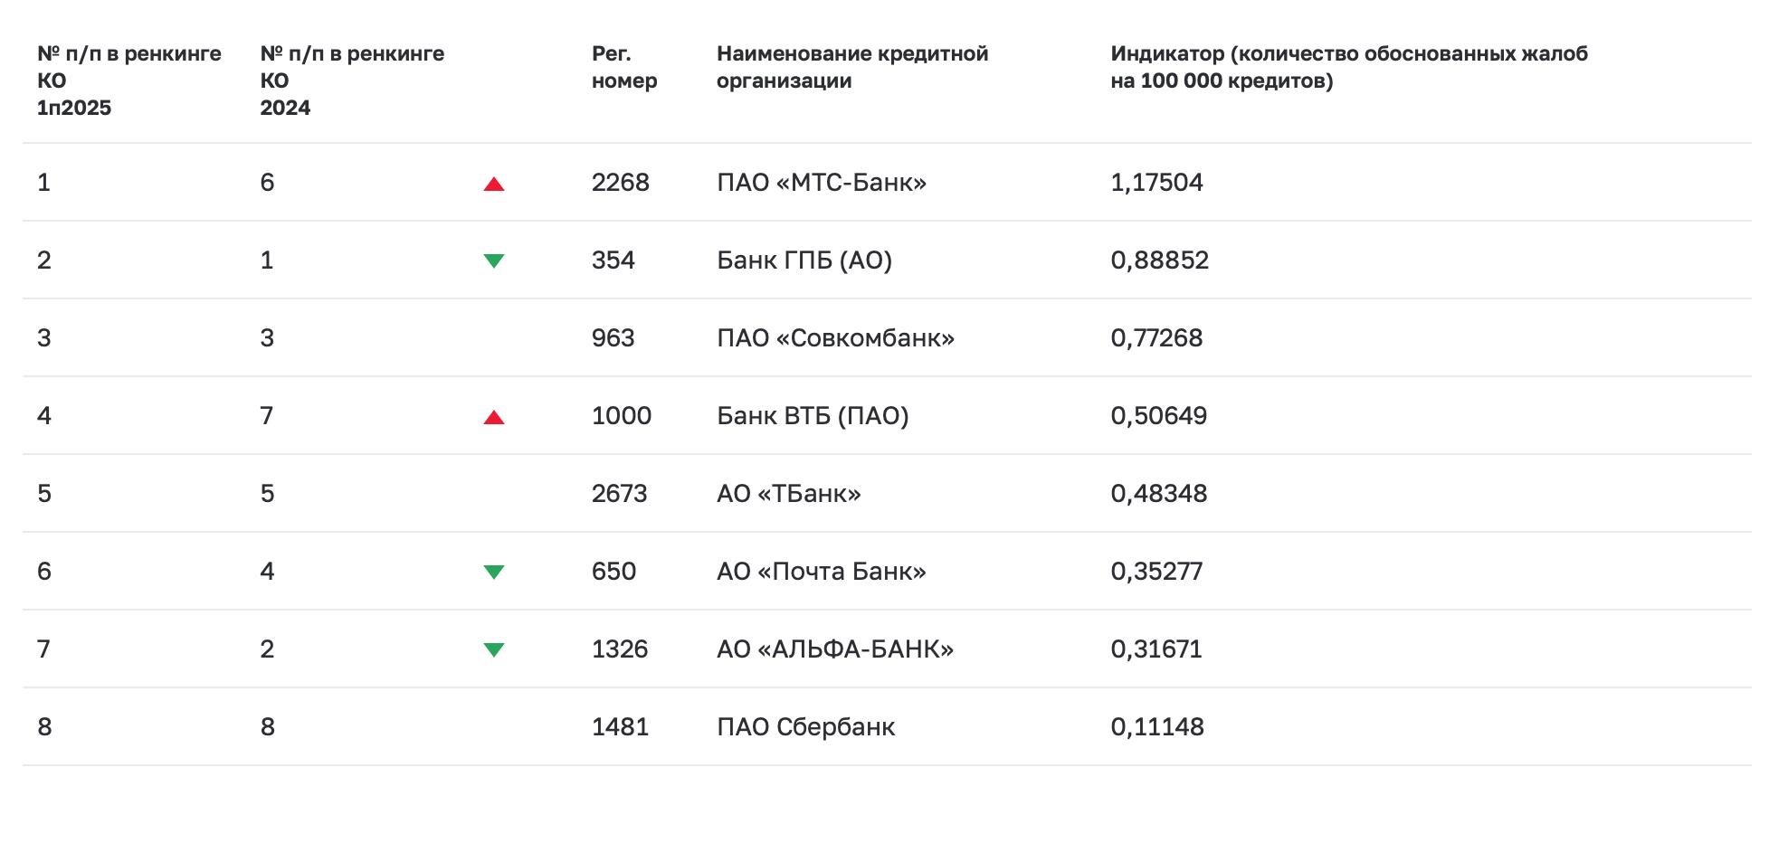Select the Банк ВТБ (ПАО) name cell
Screen dimensions: 1788x843
(x=812, y=416)
